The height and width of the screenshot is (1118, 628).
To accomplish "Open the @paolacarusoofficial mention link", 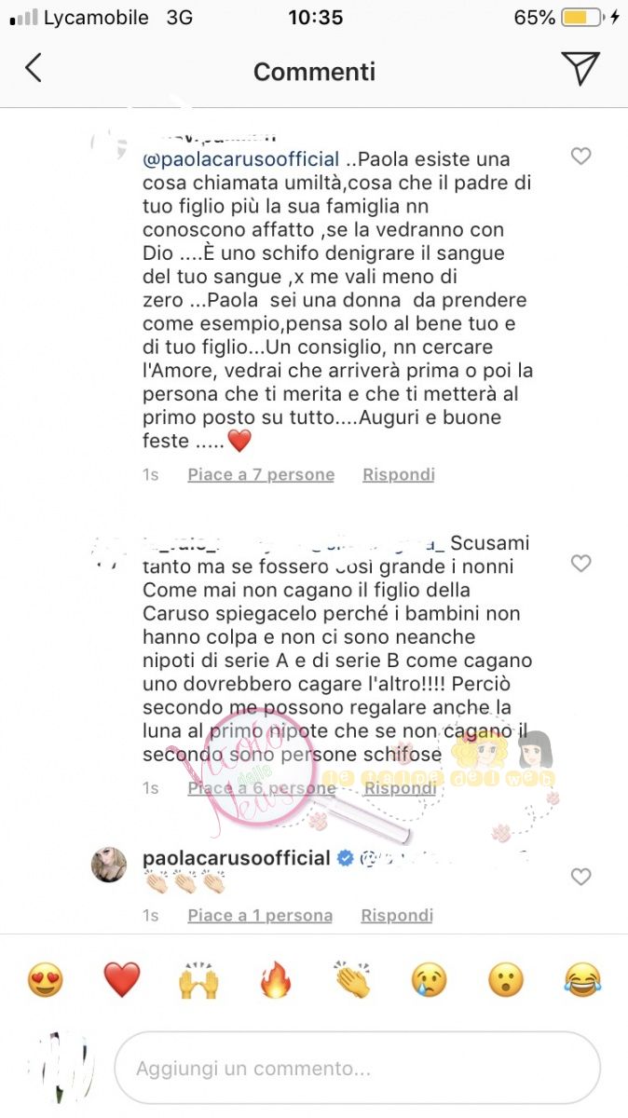I will click(x=240, y=159).
